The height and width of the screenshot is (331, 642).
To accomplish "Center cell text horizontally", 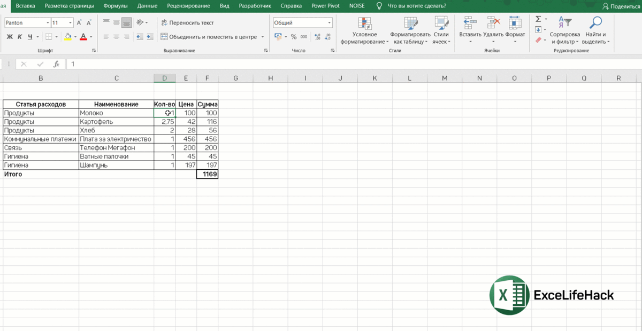I will [x=116, y=37].
